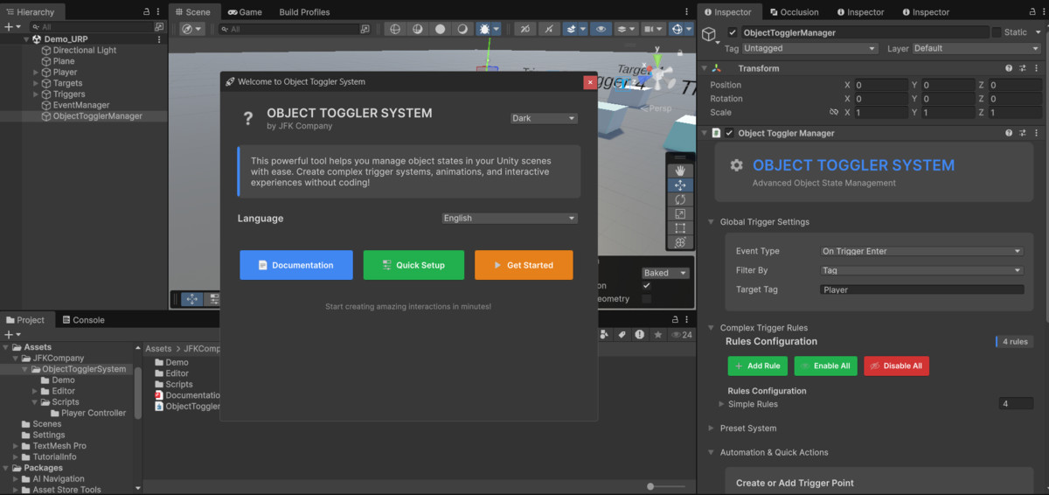Select the Project tab

[x=24, y=320]
